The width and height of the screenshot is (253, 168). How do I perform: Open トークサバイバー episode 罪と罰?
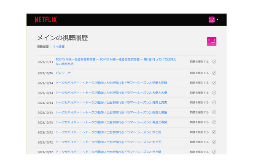click(x=108, y=132)
